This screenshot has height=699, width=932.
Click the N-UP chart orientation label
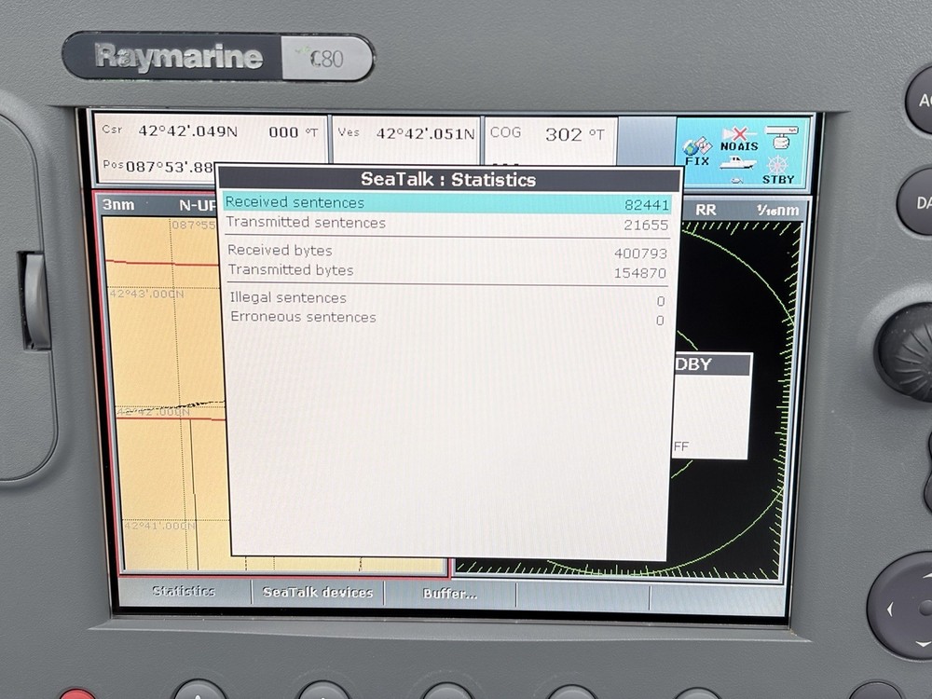[x=198, y=206]
